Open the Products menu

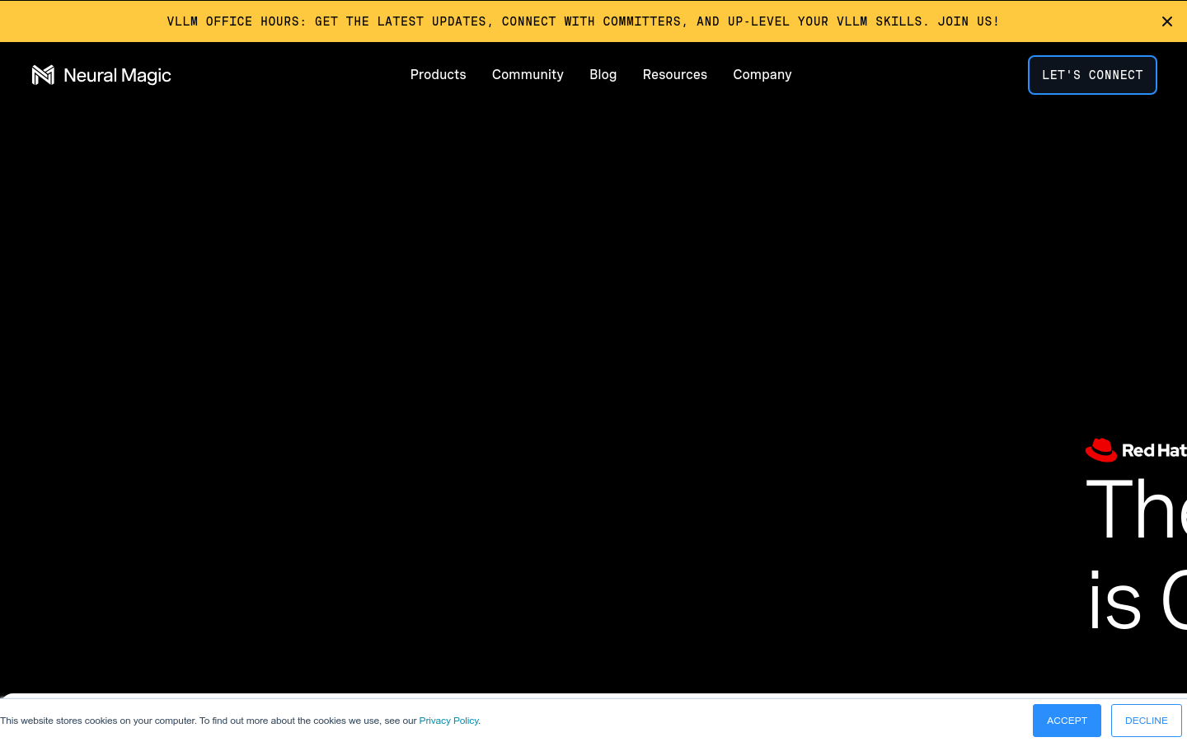(x=438, y=74)
